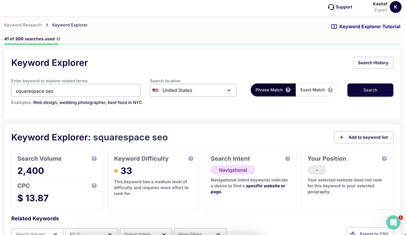Click the '41 of 300 searches used' text
The width and height of the screenshot is (406, 235).
coord(29,39)
